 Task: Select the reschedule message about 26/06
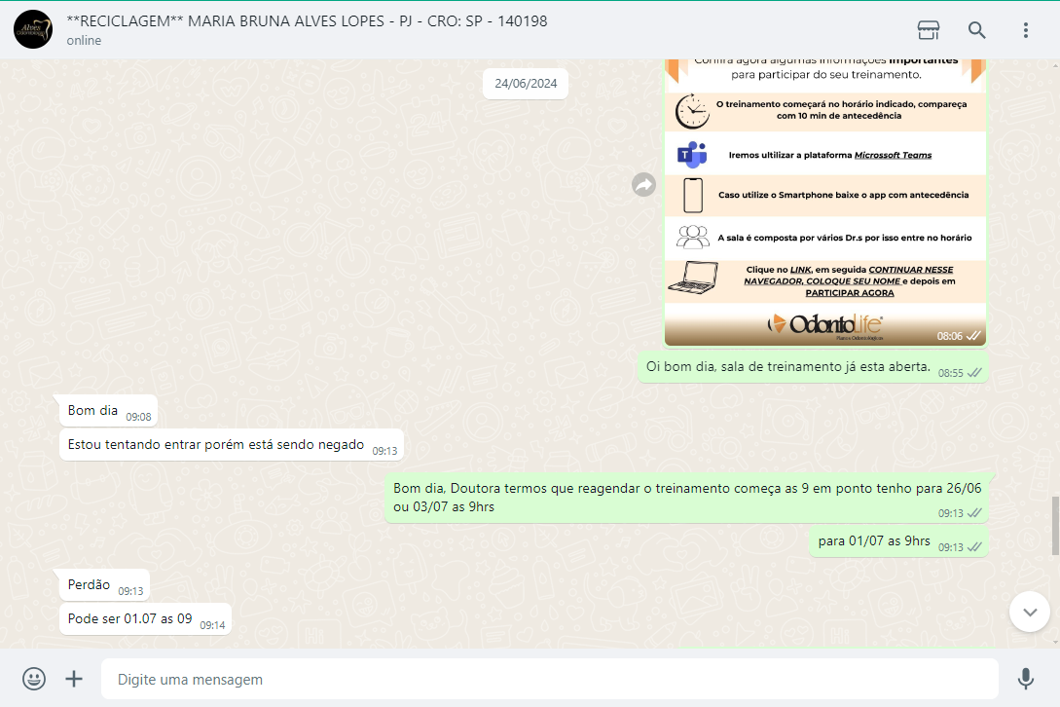tap(687, 498)
